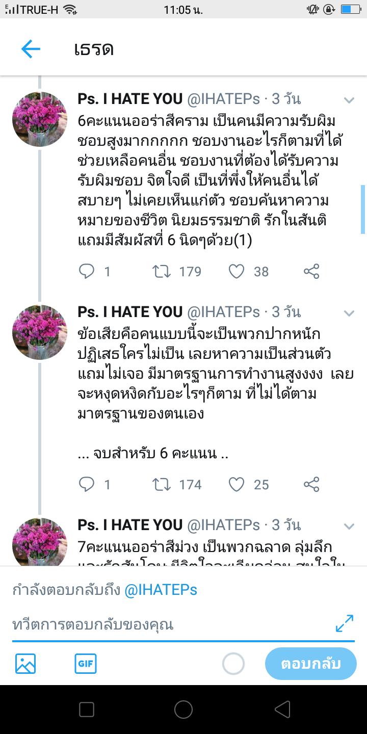Share the first tweet
The image size is (367, 734).
311,271
